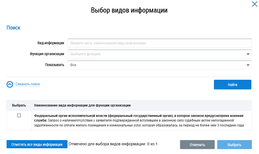Image resolution: width=259 pixels, height=154 pixels.
Task: Close the dialog with the X icon
Action: coord(254,4)
